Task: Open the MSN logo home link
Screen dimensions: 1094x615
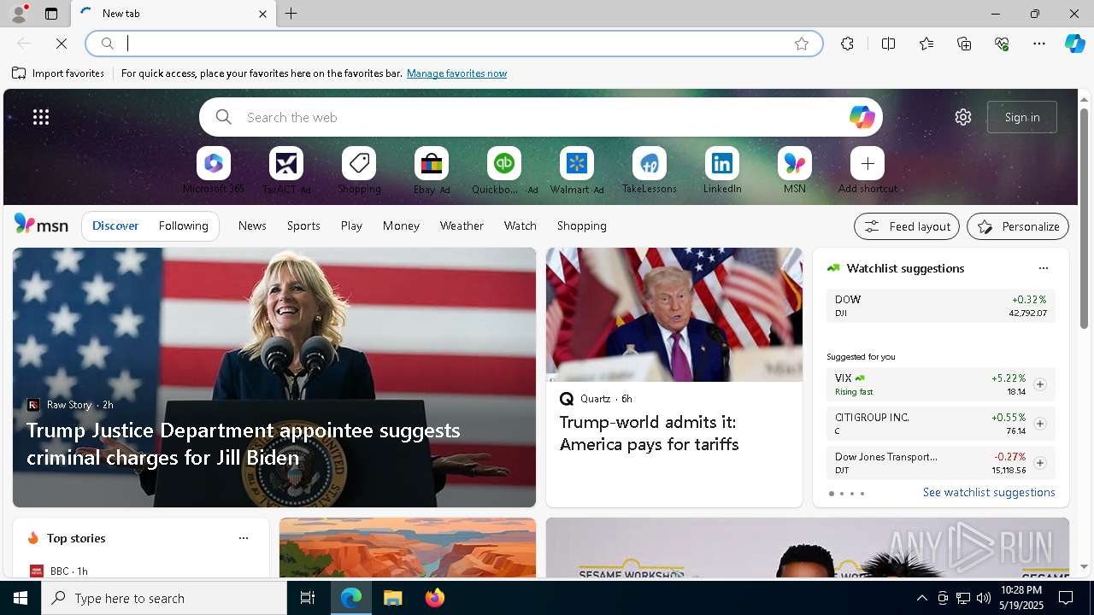Action: tap(41, 225)
